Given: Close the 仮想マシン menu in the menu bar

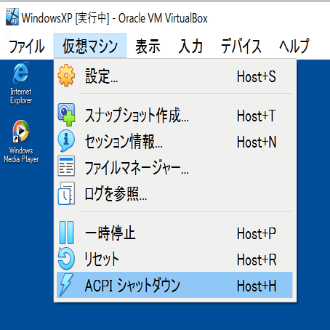Looking at the screenshot, I should 90,46.
